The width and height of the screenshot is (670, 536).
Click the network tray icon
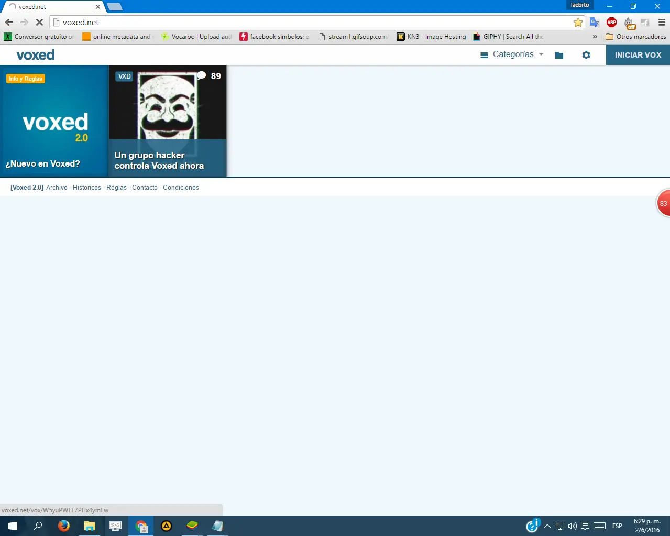[560, 526]
